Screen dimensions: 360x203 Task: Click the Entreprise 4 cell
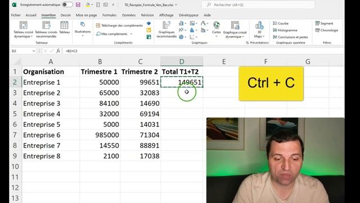pos(51,114)
